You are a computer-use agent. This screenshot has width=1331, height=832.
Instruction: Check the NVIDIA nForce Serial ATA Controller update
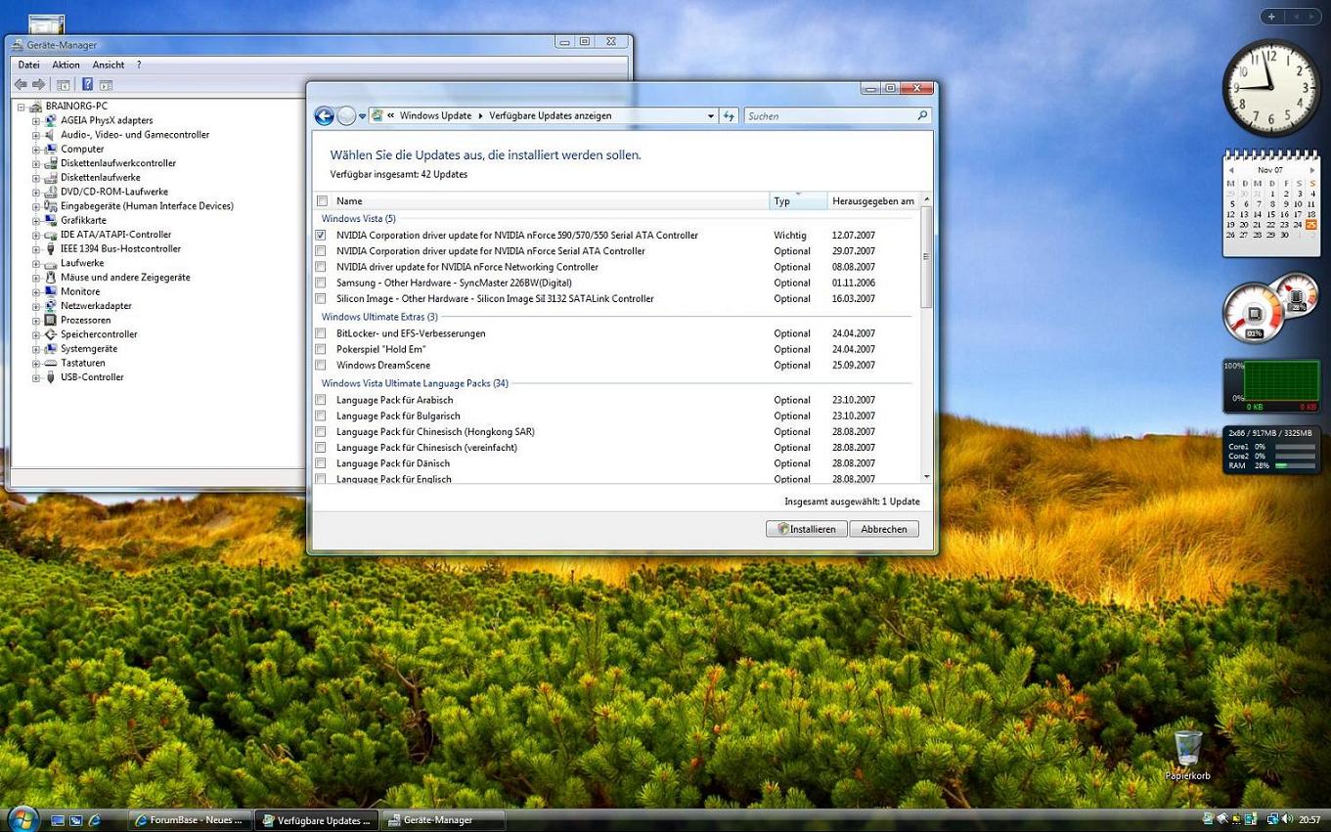tap(321, 251)
